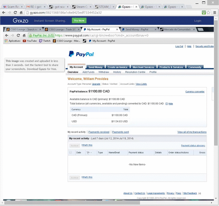Click the Payments sent link
Viewport: 219px width, 206px height.
(120, 132)
